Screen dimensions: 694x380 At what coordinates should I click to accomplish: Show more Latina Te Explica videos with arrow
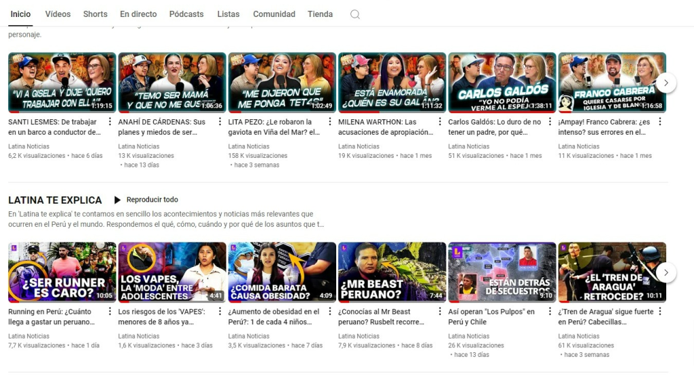coord(666,272)
